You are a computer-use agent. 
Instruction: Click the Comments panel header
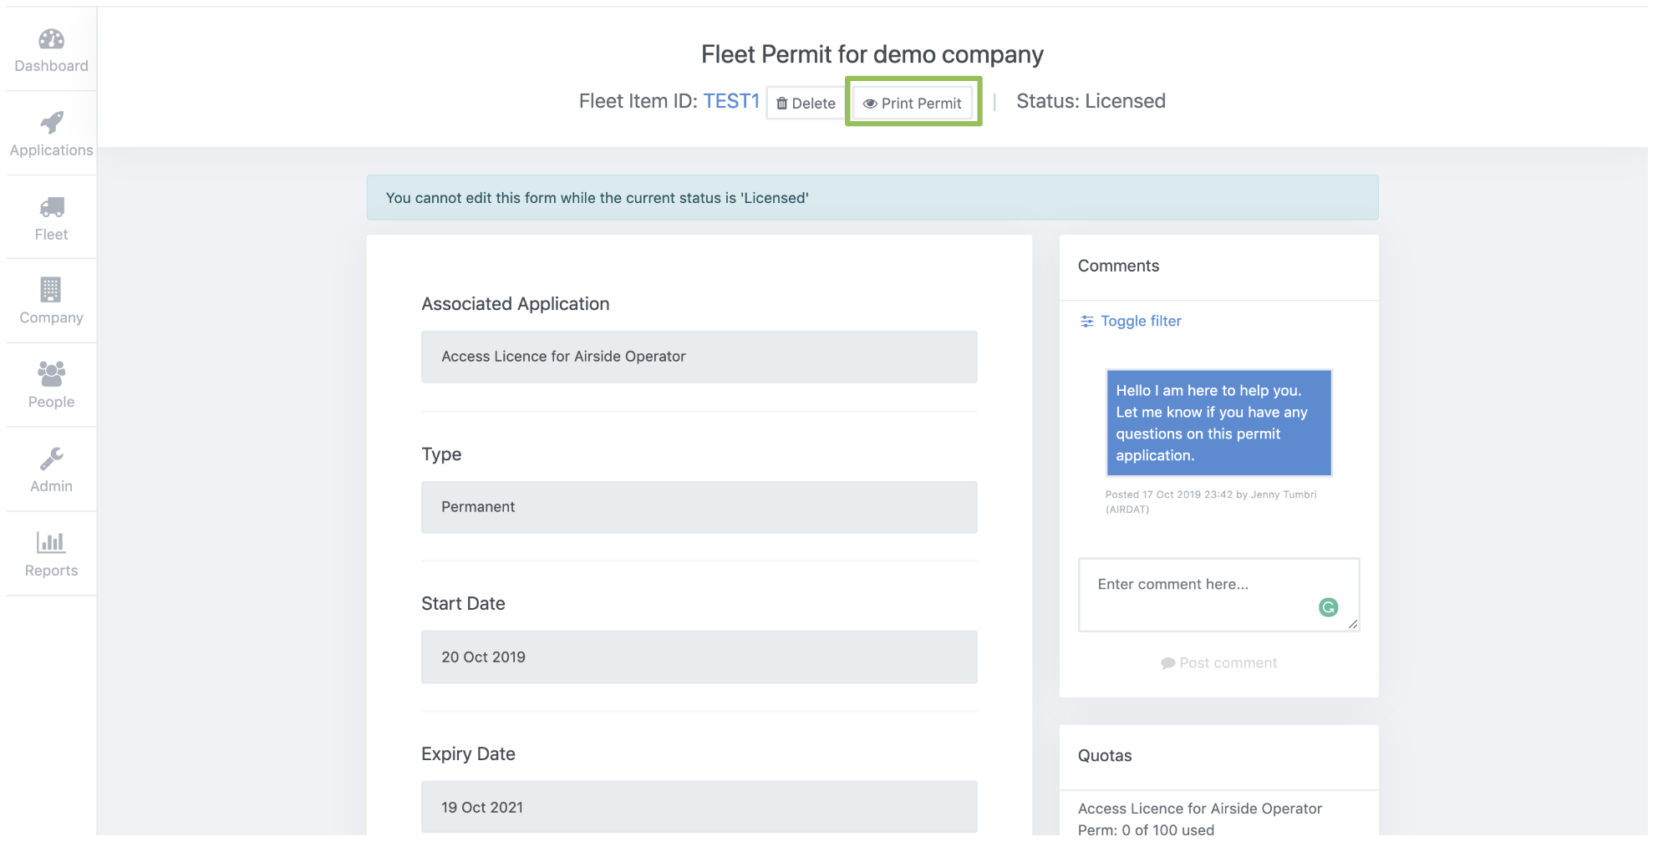pyautogui.click(x=1118, y=266)
